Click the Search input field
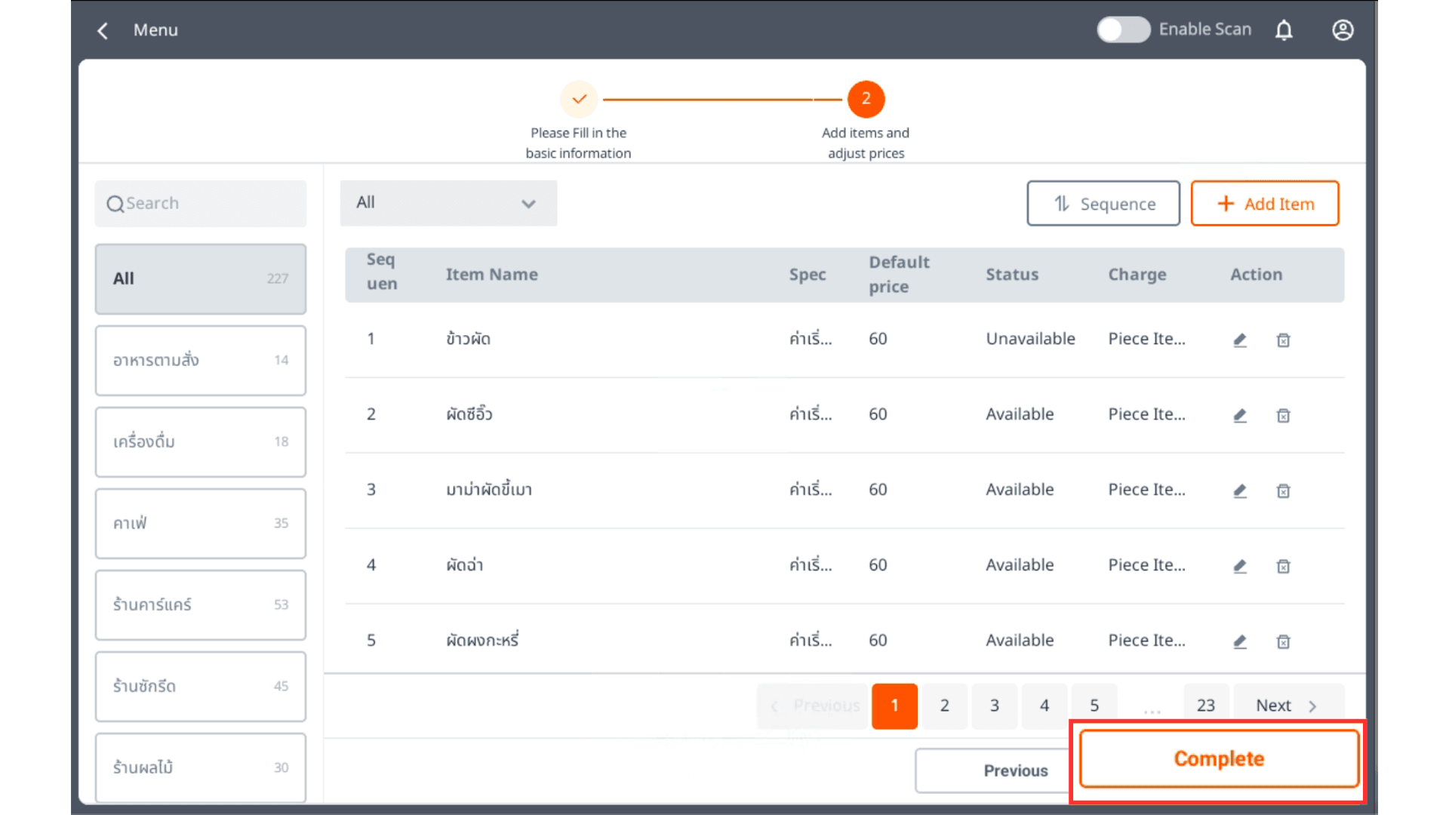The image size is (1449, 815). pos(200,204)
